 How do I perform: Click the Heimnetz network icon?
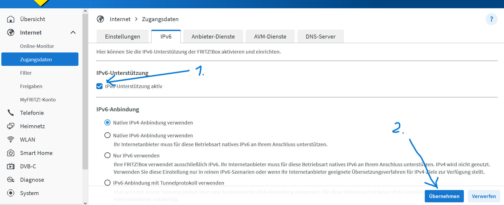click(x=11, y=126)
